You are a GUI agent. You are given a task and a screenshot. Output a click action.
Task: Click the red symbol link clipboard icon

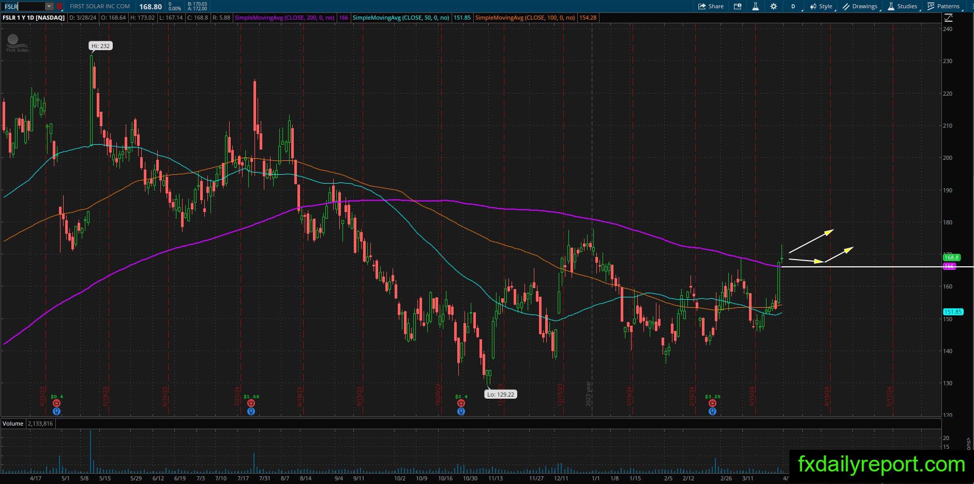[59, 7]
